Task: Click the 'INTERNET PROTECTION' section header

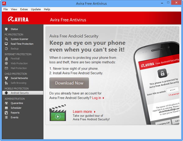Action: [x=18, y=54]
